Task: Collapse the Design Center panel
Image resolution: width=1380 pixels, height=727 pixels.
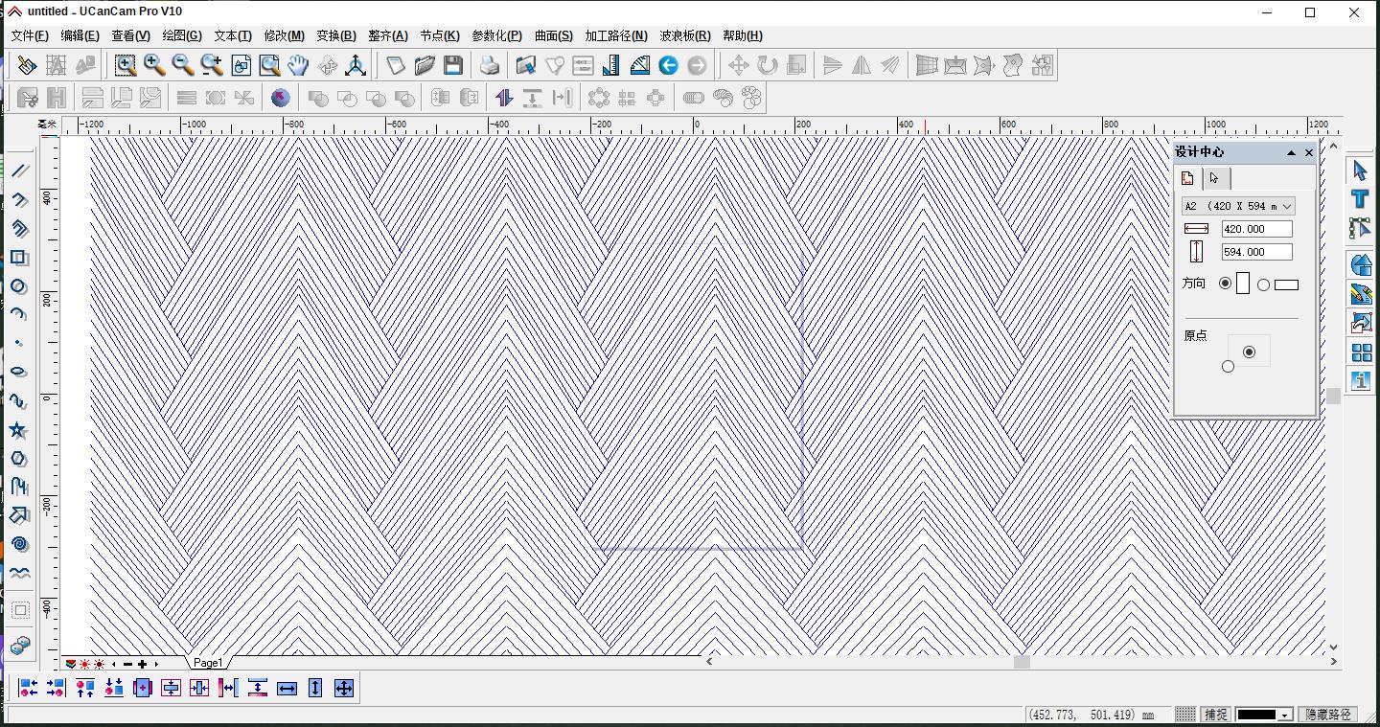Action: [1290, 152]
